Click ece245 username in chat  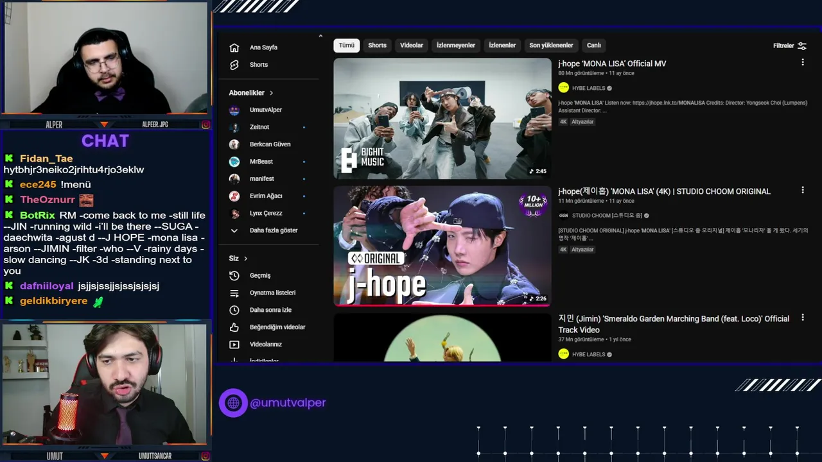tap(38, 184)
